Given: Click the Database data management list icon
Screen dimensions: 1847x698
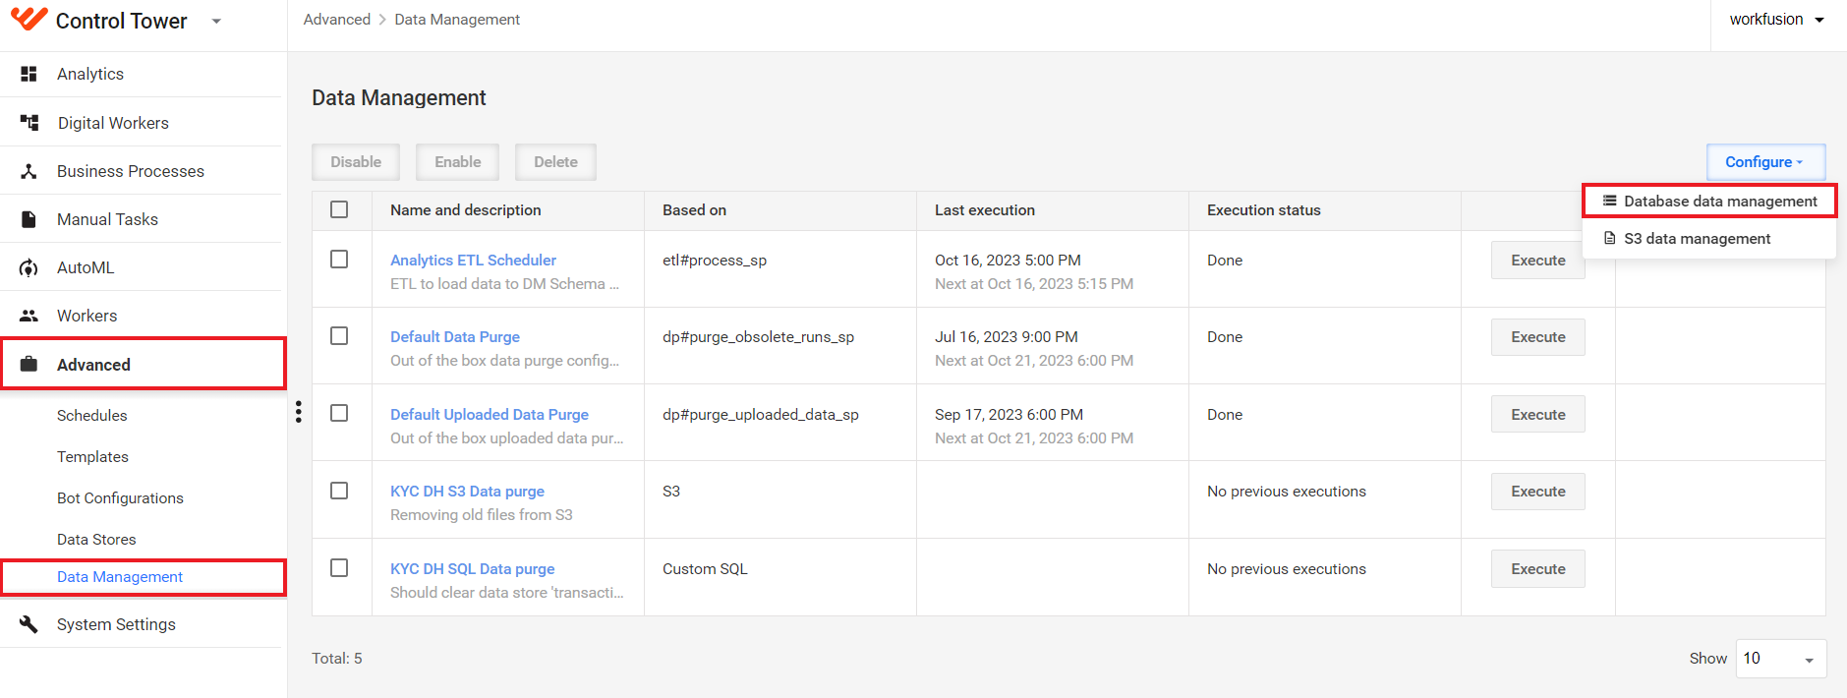Looking at the screenshot, I should pyautogui.click(x=1609, y=201).
